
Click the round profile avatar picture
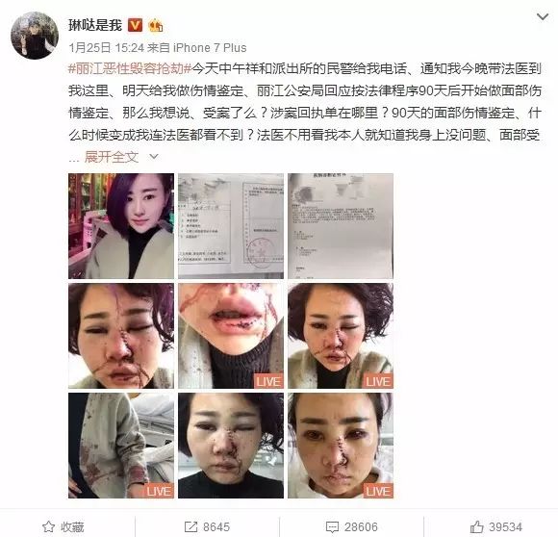click(35, 36)
